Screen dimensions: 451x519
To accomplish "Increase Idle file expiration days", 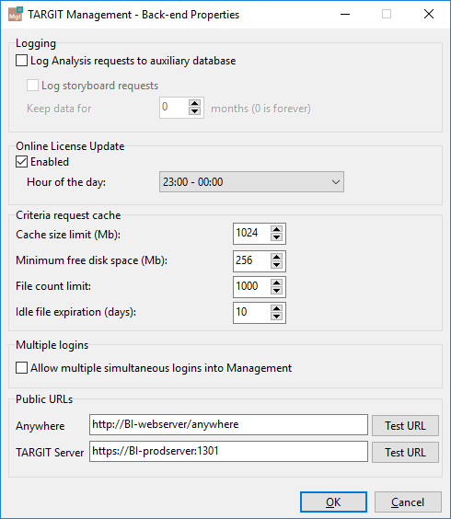I will click(x=276, y=308).
